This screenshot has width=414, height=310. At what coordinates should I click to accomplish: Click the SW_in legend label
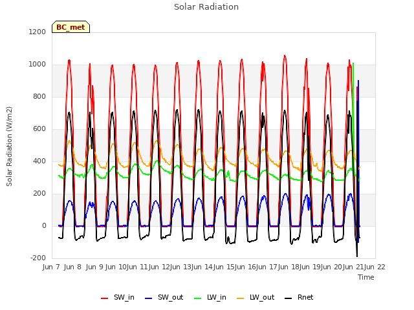[x=124, y=297]
